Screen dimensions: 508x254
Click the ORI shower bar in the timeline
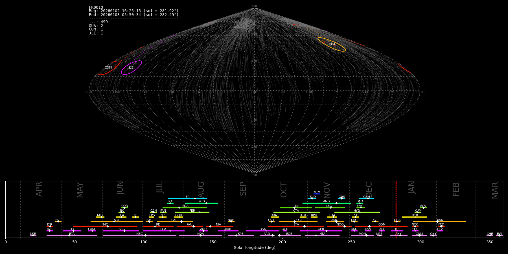(298, 222)
